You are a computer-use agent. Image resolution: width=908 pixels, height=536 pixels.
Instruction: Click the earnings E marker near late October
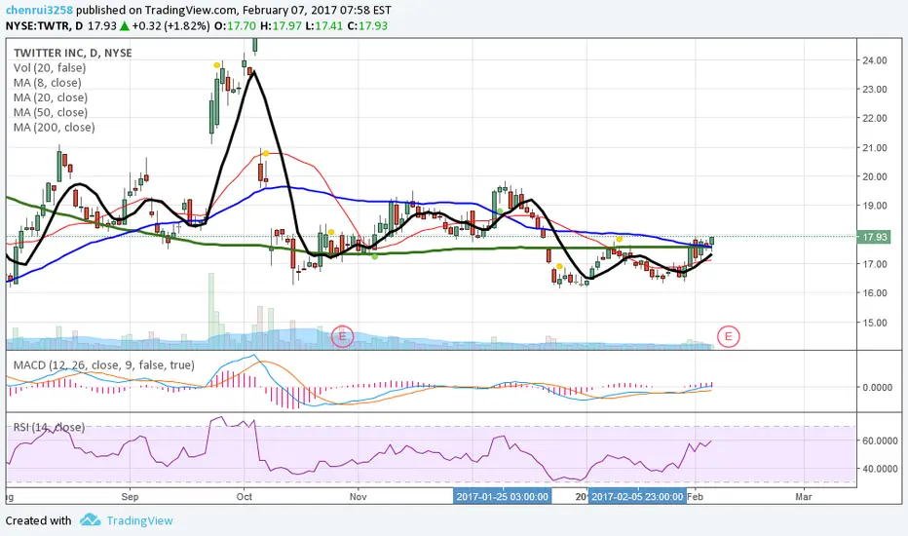coord(342,336)
